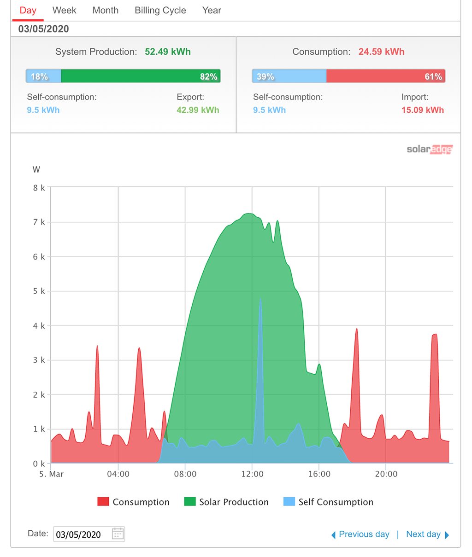The height and width of the screenshot is (557, 472).
Task: Go to Next day link
Action: (423, 534)
